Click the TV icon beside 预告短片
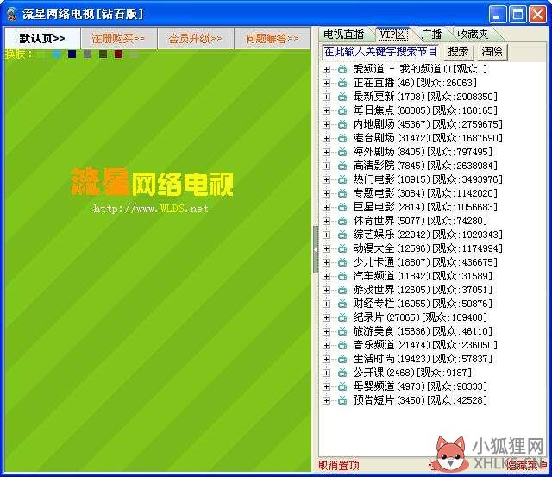 [342, 400]
